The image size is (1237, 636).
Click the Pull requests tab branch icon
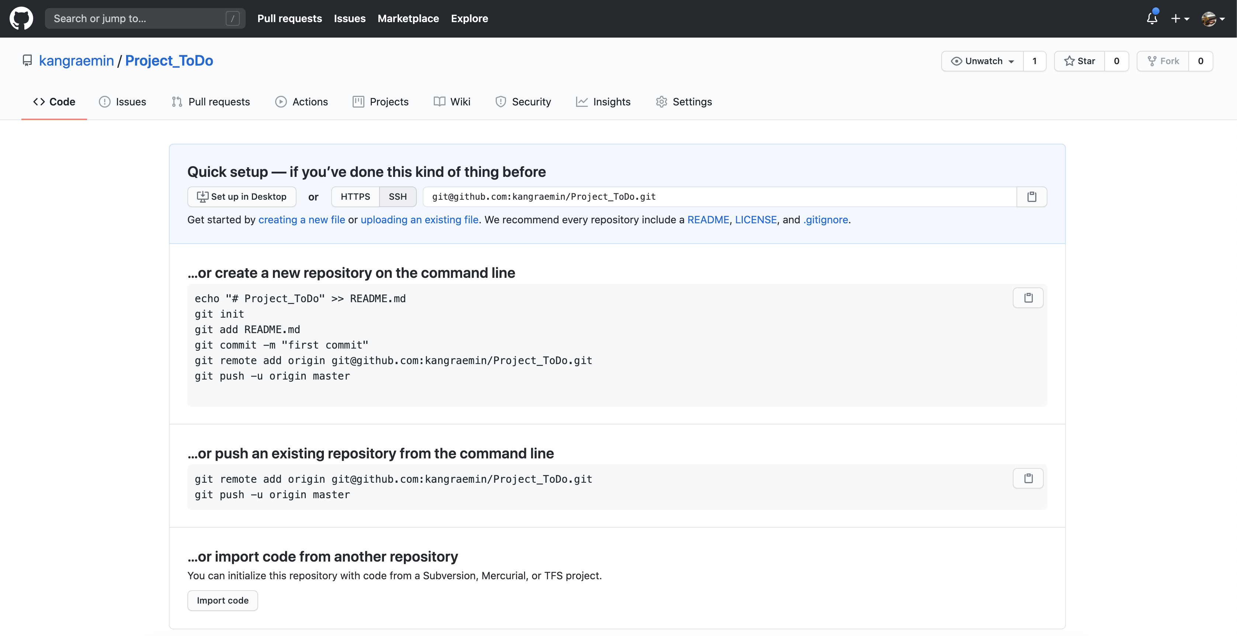click(x=177, y=102)
